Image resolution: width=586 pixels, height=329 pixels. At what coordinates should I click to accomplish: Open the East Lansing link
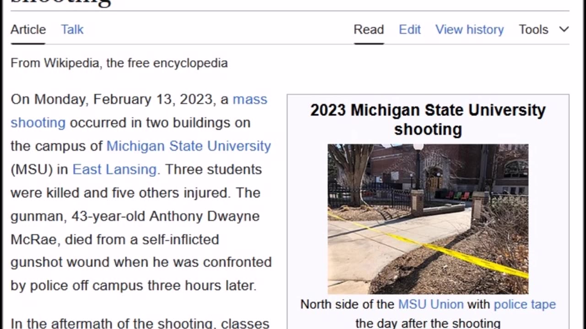(x=114, y=170)
